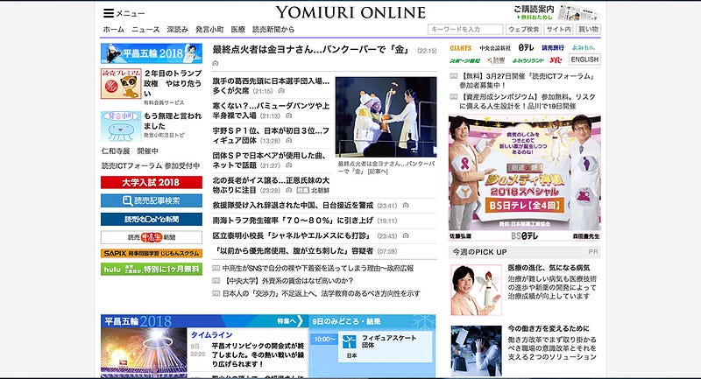
Task: Open the ご購読案内 subscription banner
Action: point(556,12)
